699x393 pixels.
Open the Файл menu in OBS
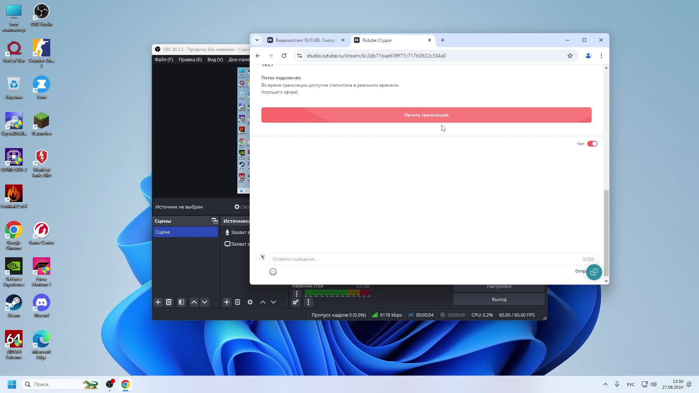pos(164,59)
